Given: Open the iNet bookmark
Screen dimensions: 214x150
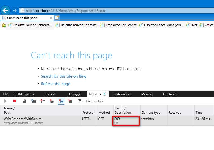Looking at the screenshot, I should point(192,25).
